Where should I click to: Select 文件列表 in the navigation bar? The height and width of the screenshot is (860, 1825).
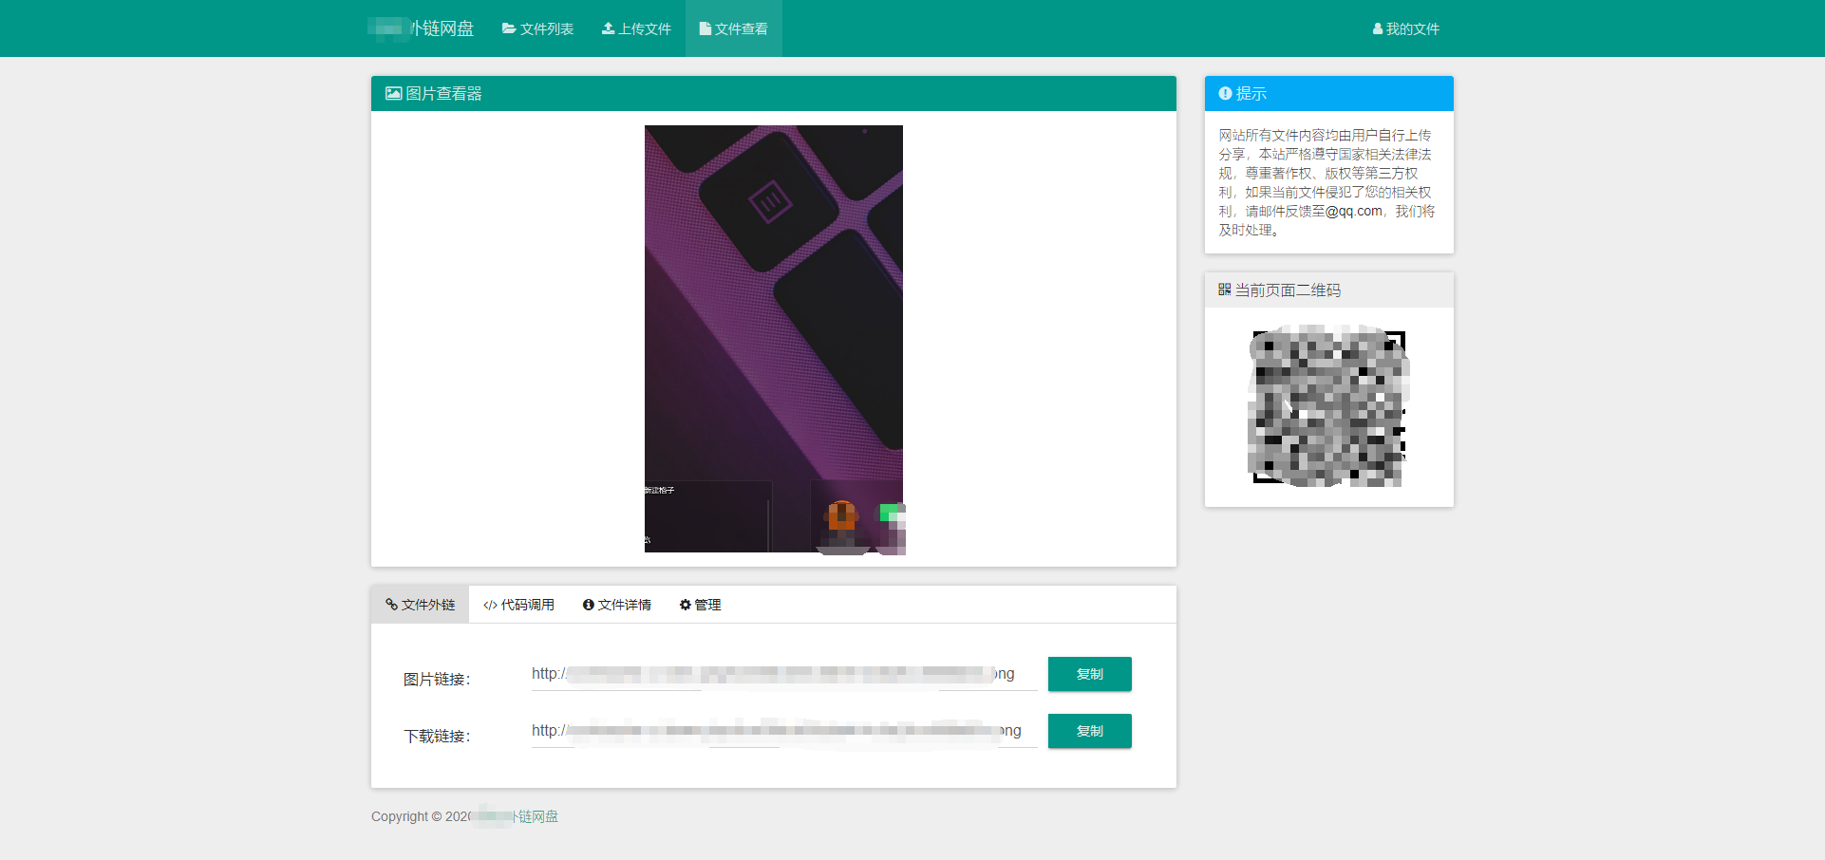537,28
